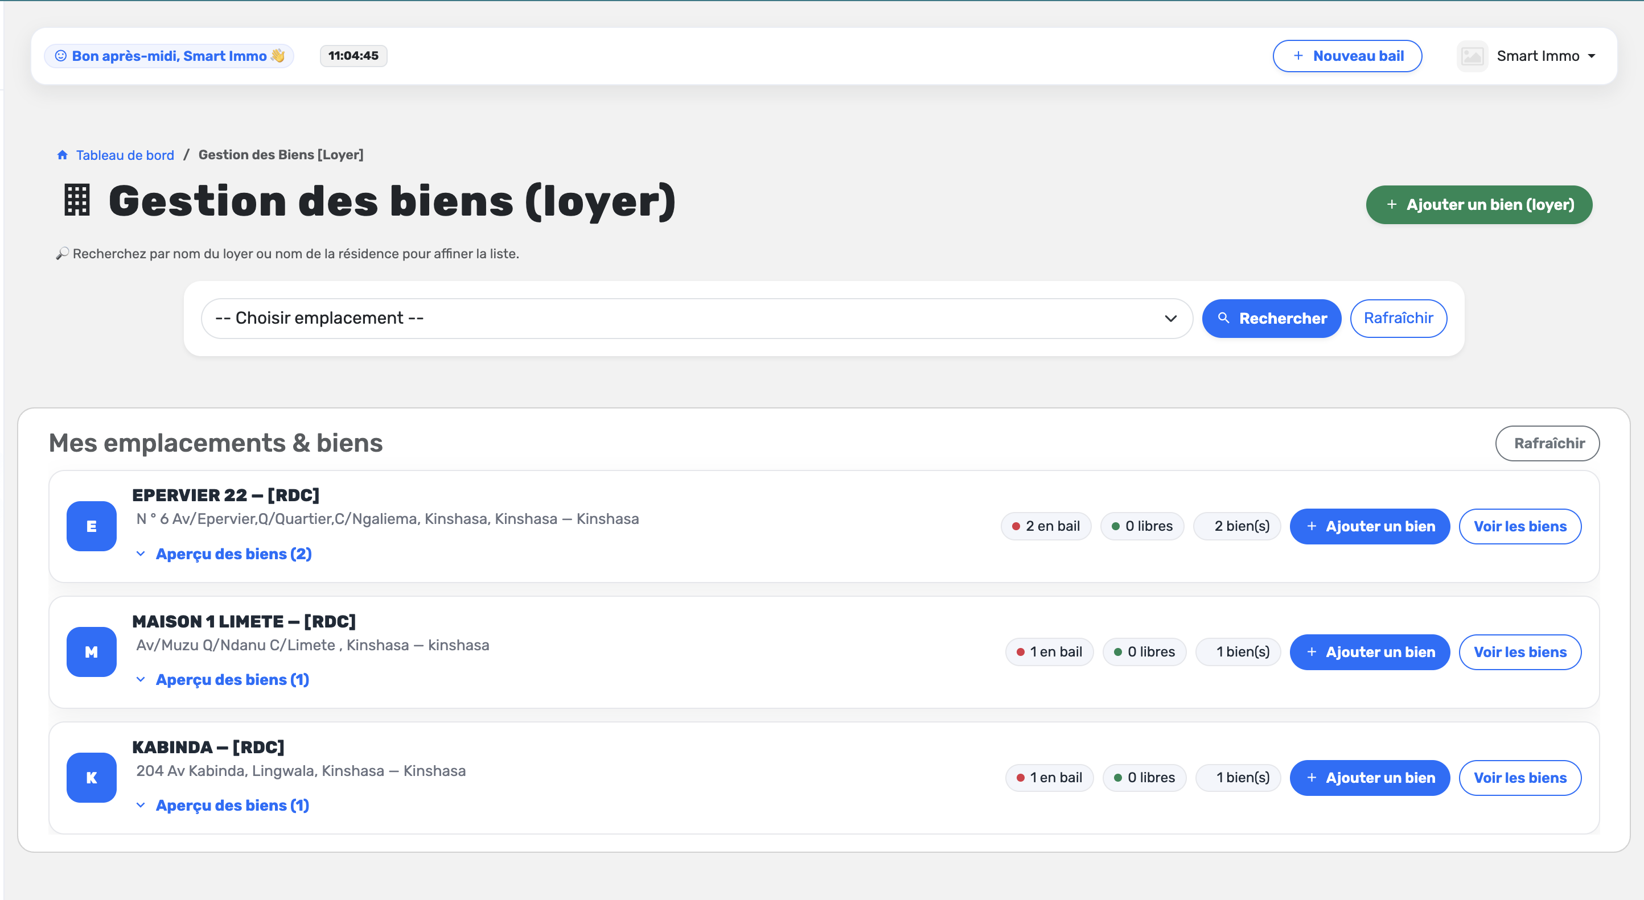Click the profile image icon next to Smart Immo
The height and width of the screenshot is (900, 1644).
[1472, 56]
